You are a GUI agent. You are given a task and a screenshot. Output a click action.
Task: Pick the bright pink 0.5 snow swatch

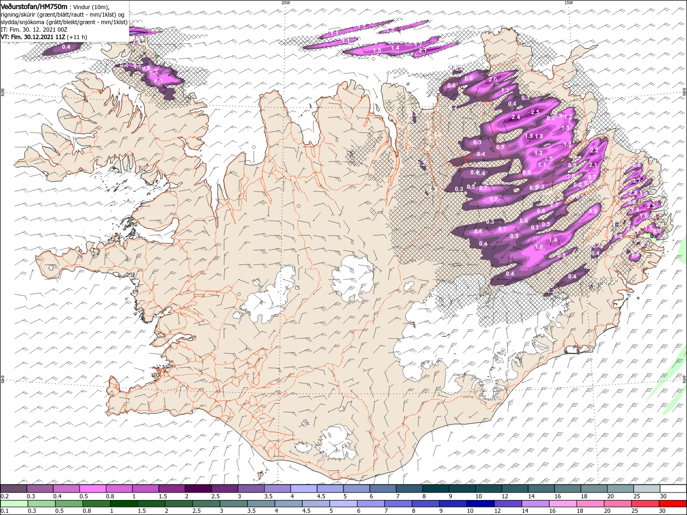[92, 489]
